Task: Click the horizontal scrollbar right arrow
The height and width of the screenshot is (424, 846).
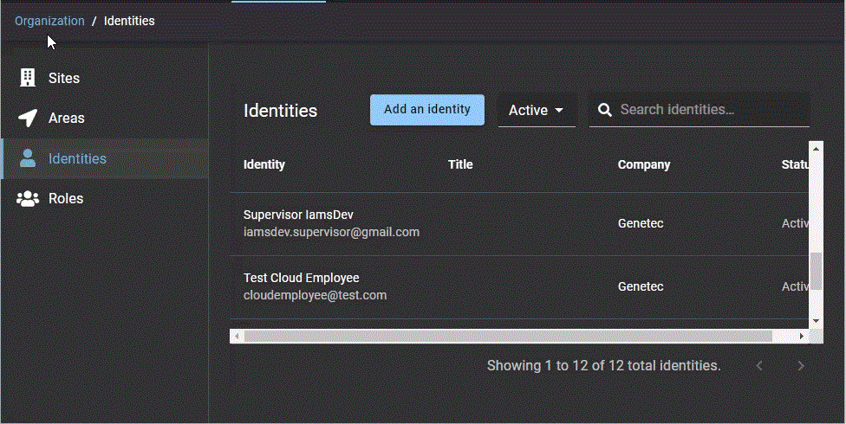Action: 802,336
